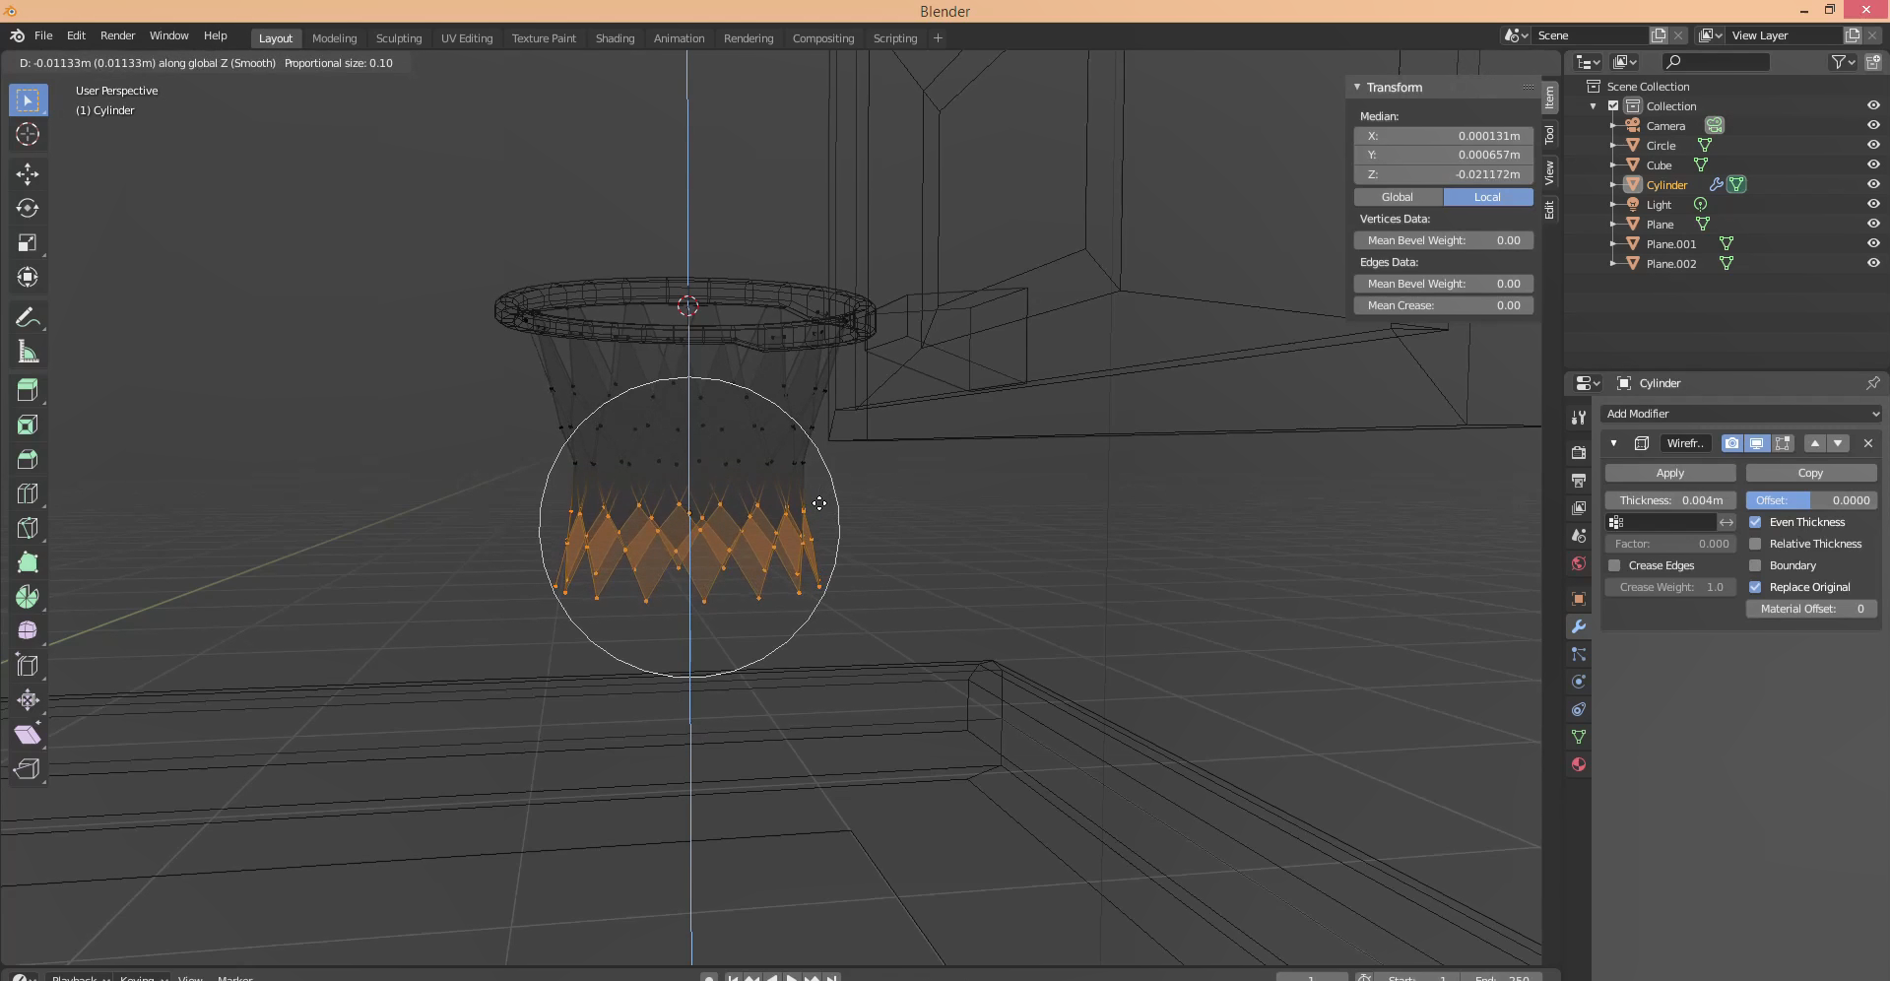Open the Scene properties tab
Viewport: 1890px width, 981px height.
click(x=1579, y=536)
